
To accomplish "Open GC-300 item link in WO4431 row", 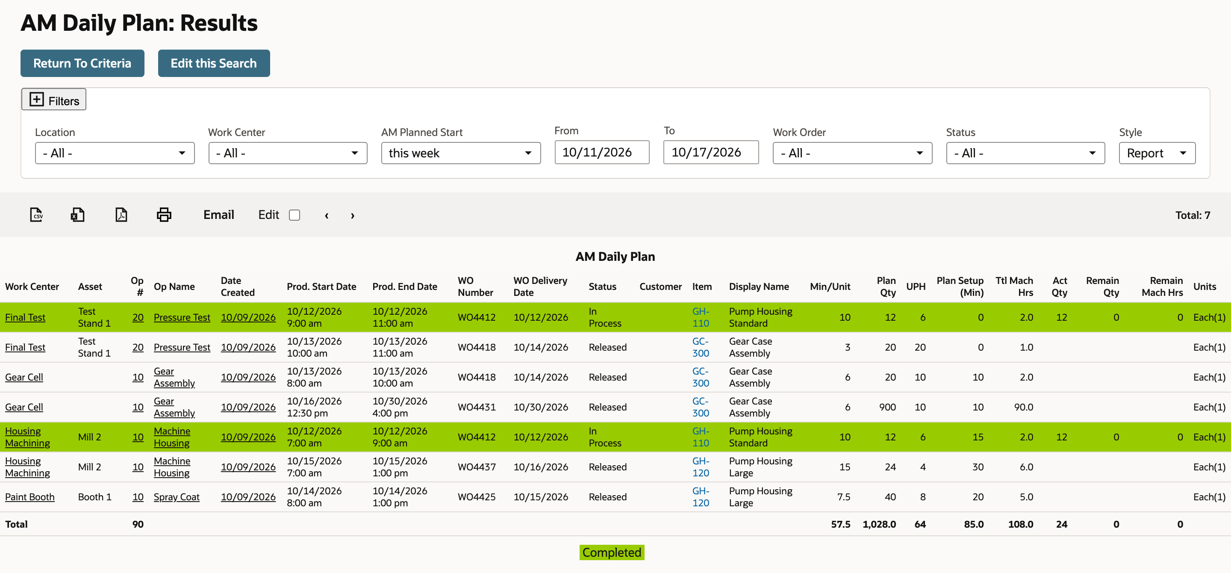I will coord(701,407).
